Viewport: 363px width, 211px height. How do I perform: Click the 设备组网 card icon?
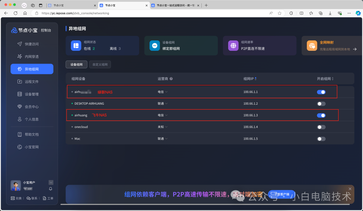point(155,45)
